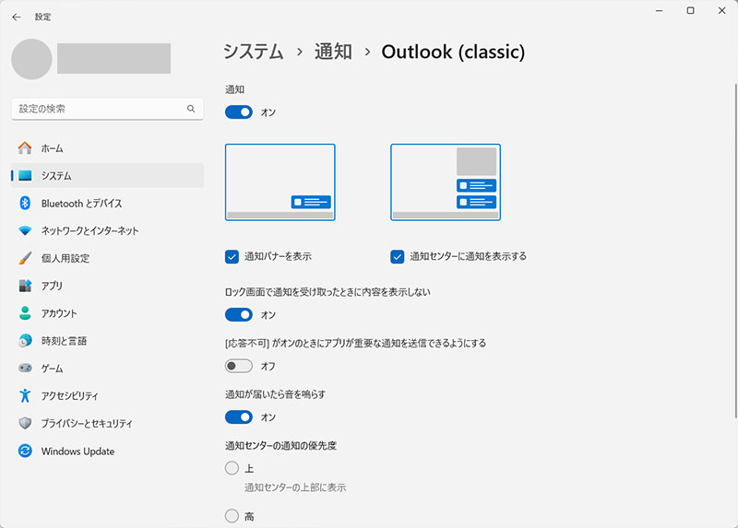The height and width of the screenshot is (528, 738).
Task: Open Windows Update icon in sidebar
Action: [x=25, y=451]
